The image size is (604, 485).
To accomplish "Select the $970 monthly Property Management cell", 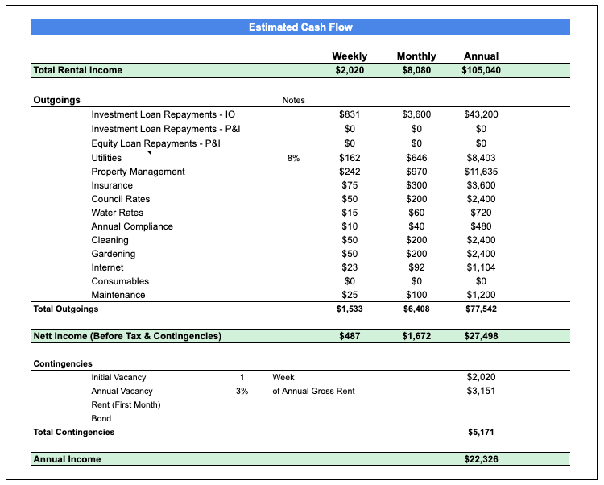I will pyautogui.click(x=416, y=172).
